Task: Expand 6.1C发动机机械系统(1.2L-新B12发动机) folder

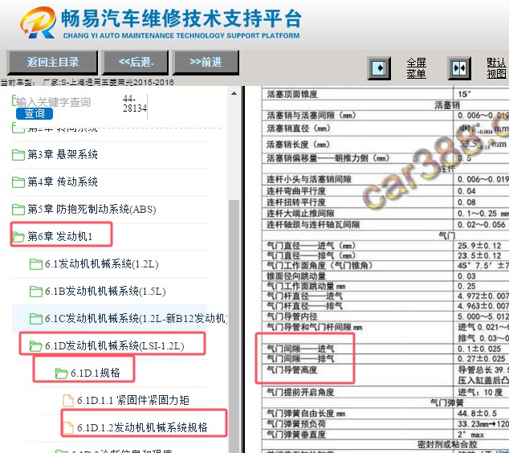Action: pos(136,319)
